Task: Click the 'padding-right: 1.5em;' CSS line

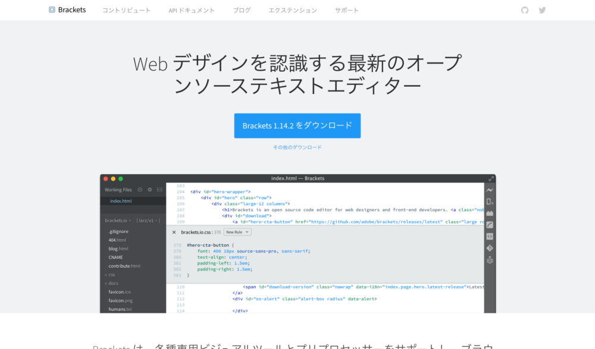Action: pyautogui.click(x=225, y=269)
